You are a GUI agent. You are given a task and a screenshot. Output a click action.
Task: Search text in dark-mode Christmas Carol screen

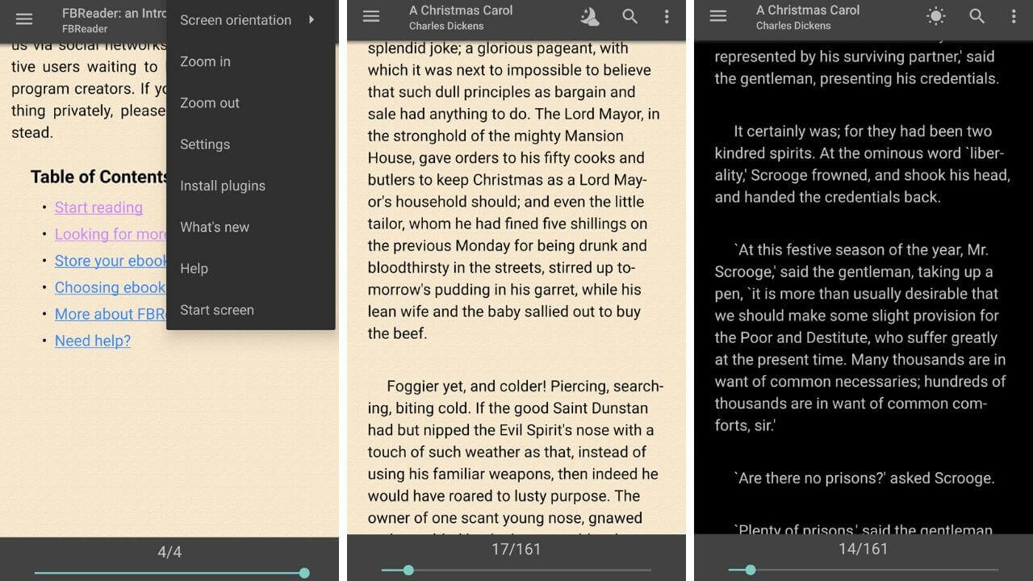(x=977, y=16)
